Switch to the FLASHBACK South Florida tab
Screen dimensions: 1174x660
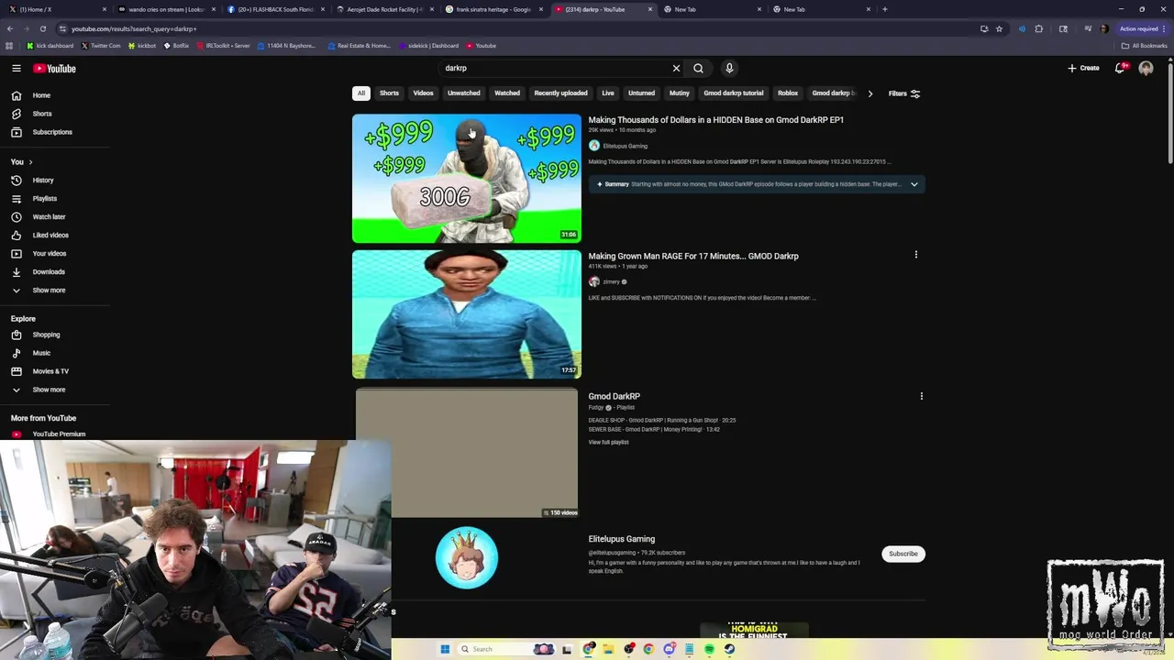275,9
